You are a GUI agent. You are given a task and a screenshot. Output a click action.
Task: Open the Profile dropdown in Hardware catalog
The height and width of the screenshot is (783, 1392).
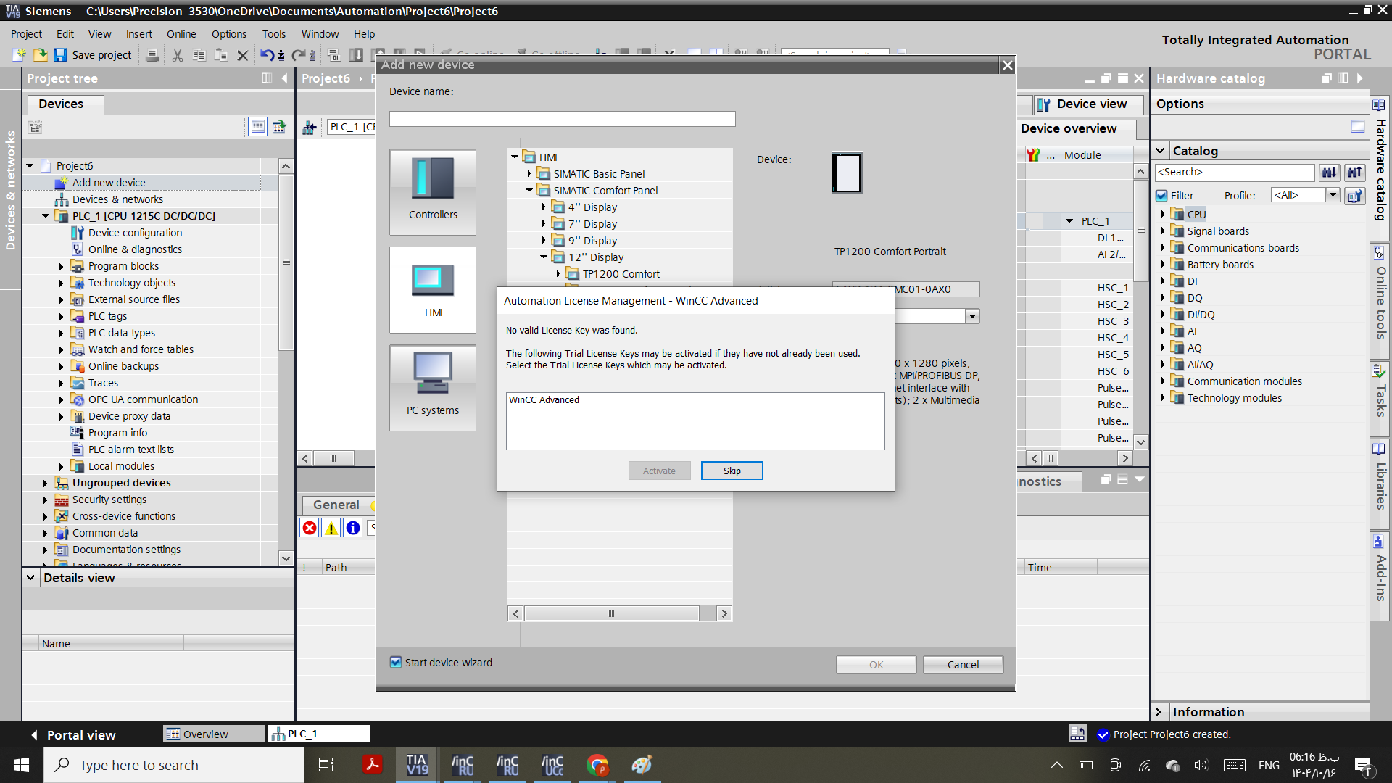[1333, 195]
